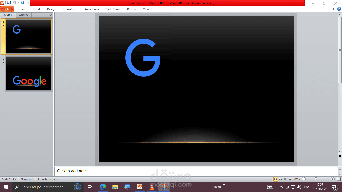Open the Undo dropdown arrow
The width and height of the screenshot is (342, 192).
[x=18, y=2]
